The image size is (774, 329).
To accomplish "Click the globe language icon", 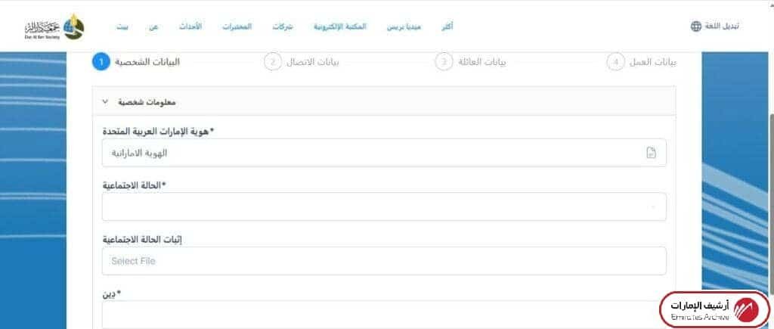I will click(x=695, y=26).
